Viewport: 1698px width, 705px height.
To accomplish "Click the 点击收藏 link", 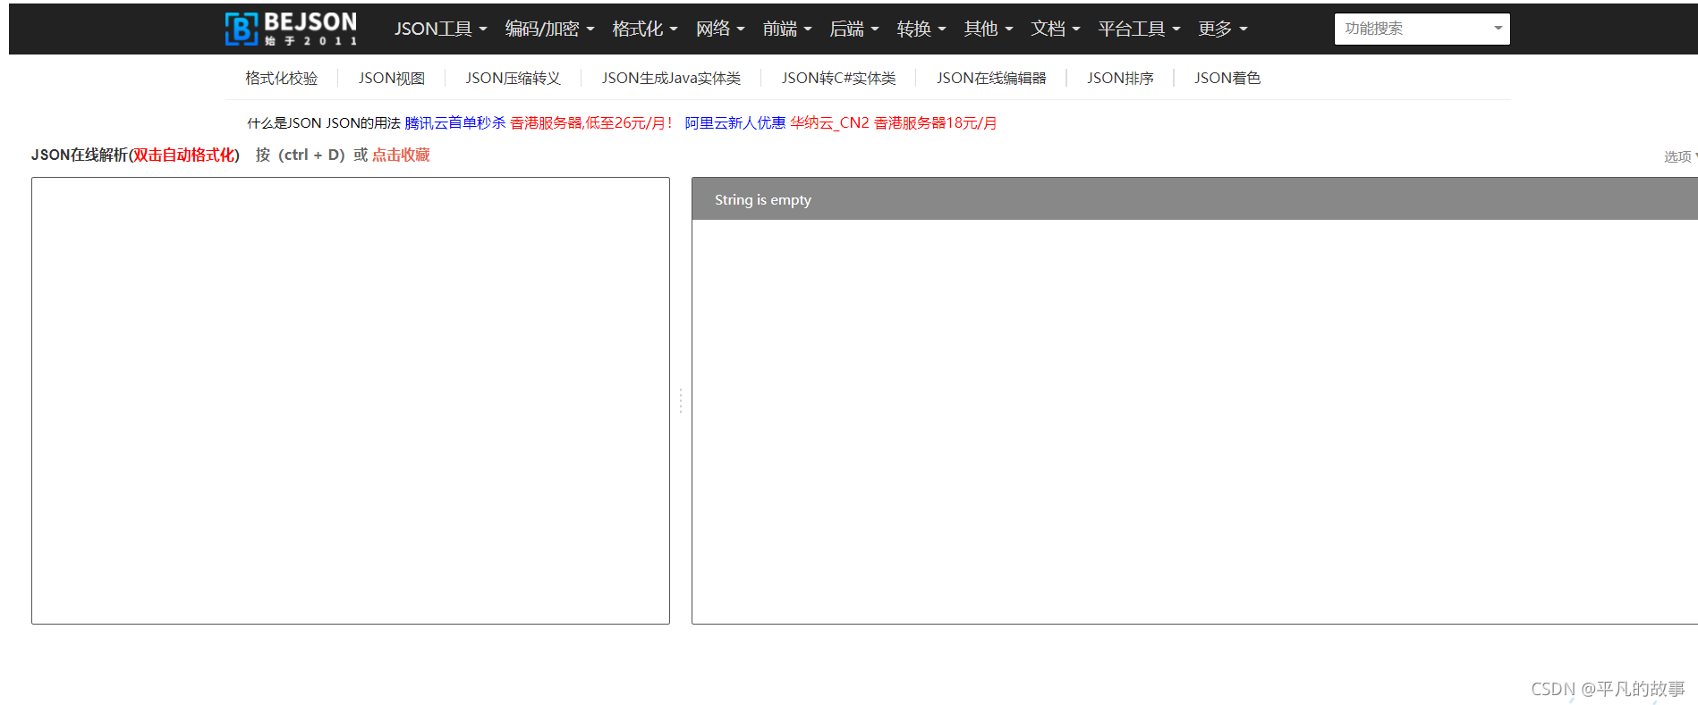I will tap(401, 155).
